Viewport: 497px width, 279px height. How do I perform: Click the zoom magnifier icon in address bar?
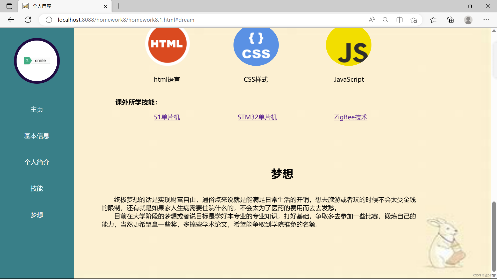[x=385, y=20]
